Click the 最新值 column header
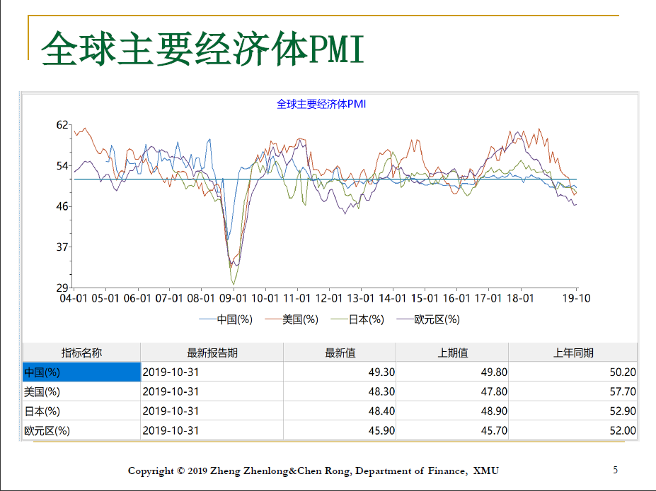656x491 pixels. (340, 353)
